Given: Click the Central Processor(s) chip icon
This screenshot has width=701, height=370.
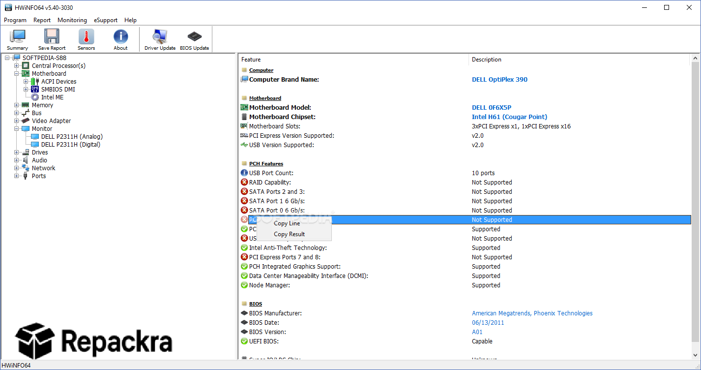Looking at the screenshot, I should tap(26, 66).
